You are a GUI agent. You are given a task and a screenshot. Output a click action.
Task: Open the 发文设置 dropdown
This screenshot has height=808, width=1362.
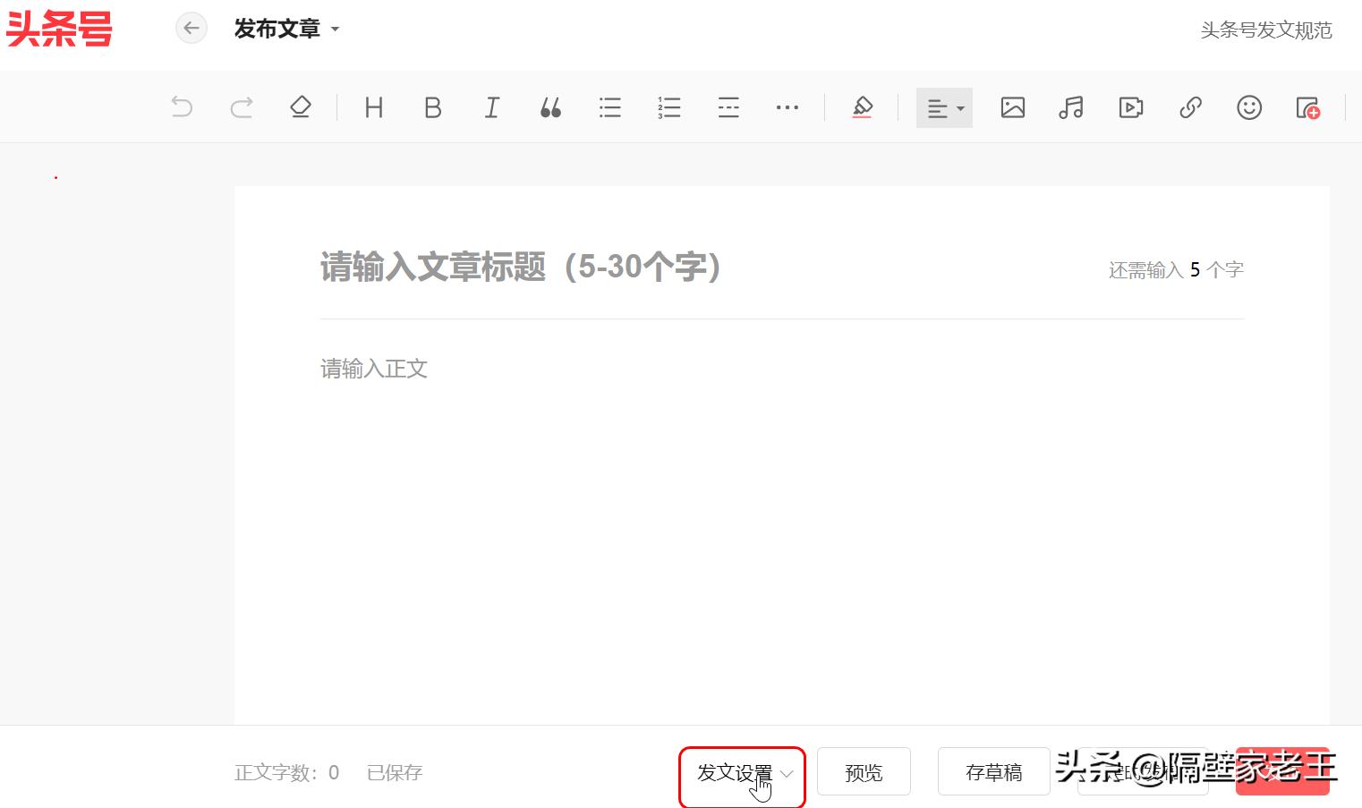742,772
